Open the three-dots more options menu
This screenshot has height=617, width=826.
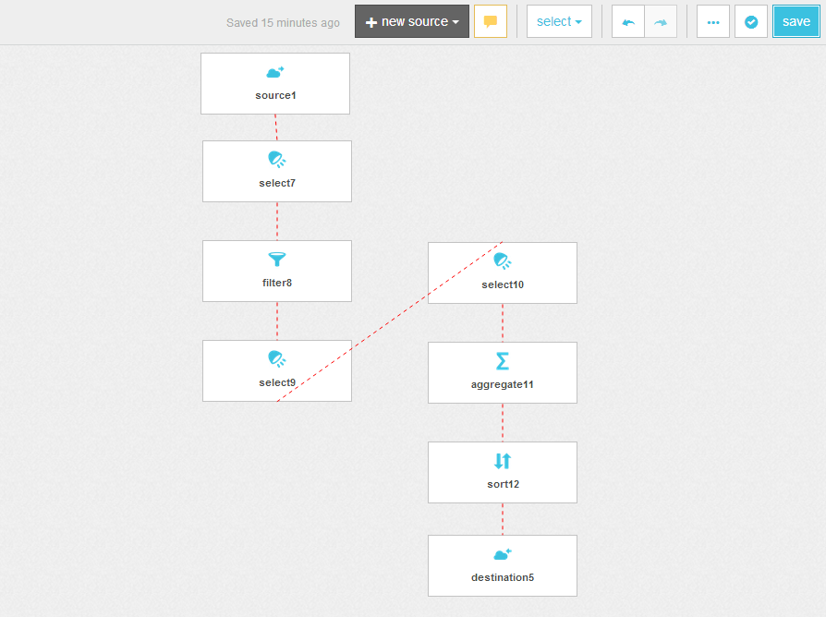[x=713, y=21]
